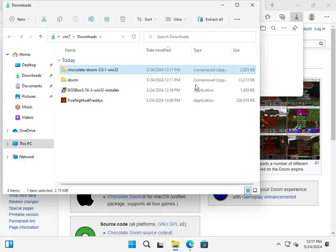The height and width of the screenshot is (252, 336).
Task: Click the Extract all button
Action: pyautogui.click(x=210, y=19)
